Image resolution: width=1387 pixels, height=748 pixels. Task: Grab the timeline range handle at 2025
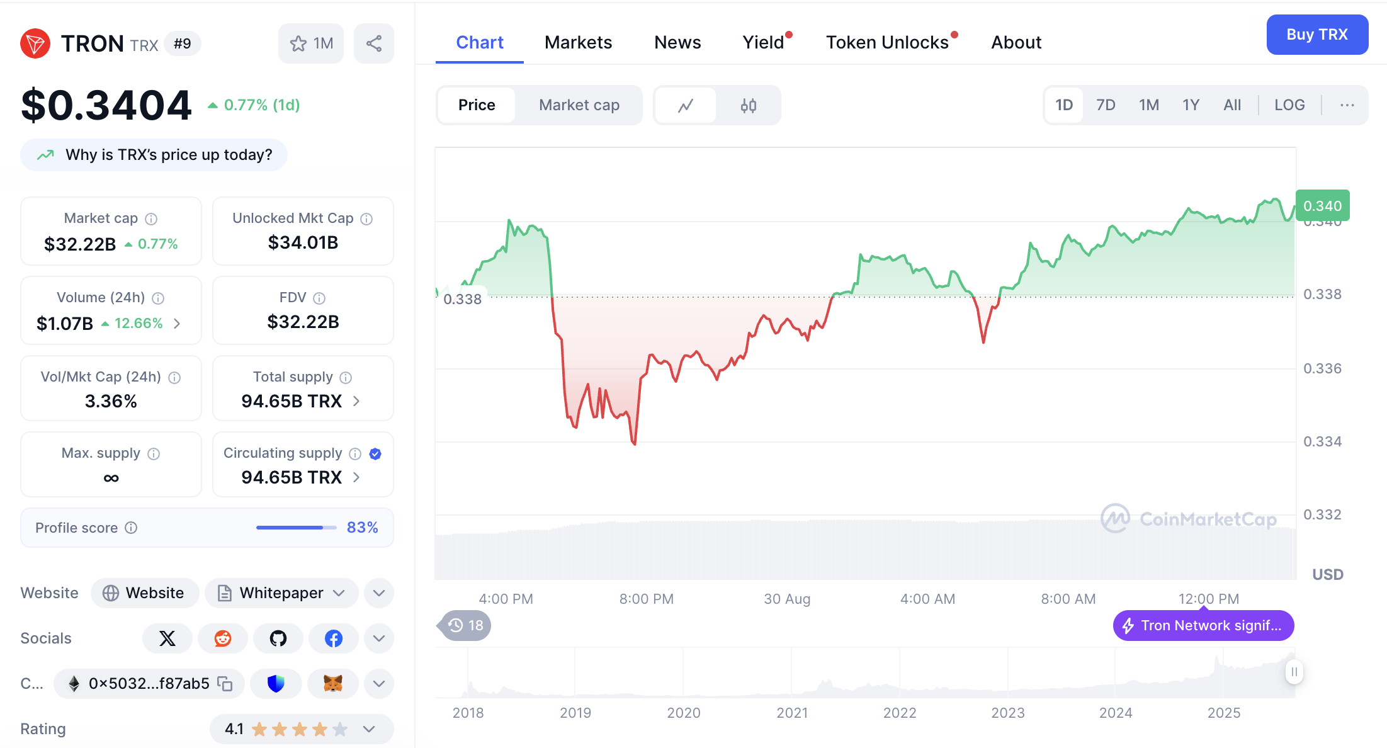pos(1294,672)
